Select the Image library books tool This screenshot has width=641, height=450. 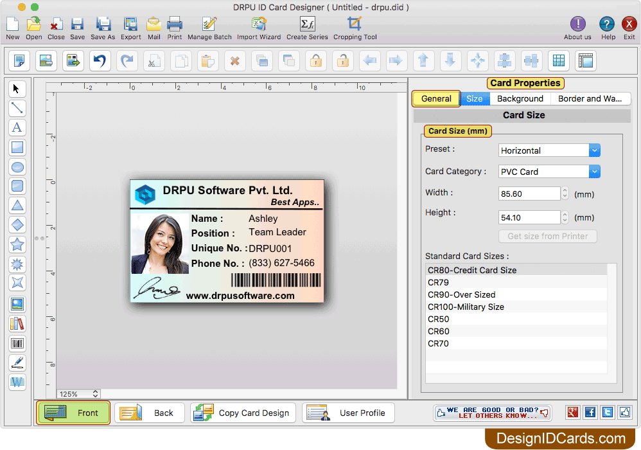pos(17,323)
